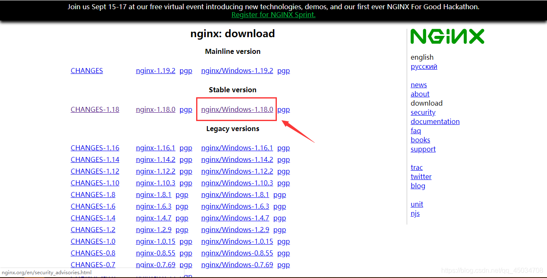Download nginx-1.2.9 source
Image resolution: width=547 pixels, height=278 pixels.
pos(153,230)
